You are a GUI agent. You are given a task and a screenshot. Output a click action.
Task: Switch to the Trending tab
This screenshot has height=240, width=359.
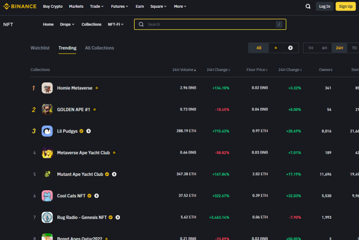[x=67, y=48]
